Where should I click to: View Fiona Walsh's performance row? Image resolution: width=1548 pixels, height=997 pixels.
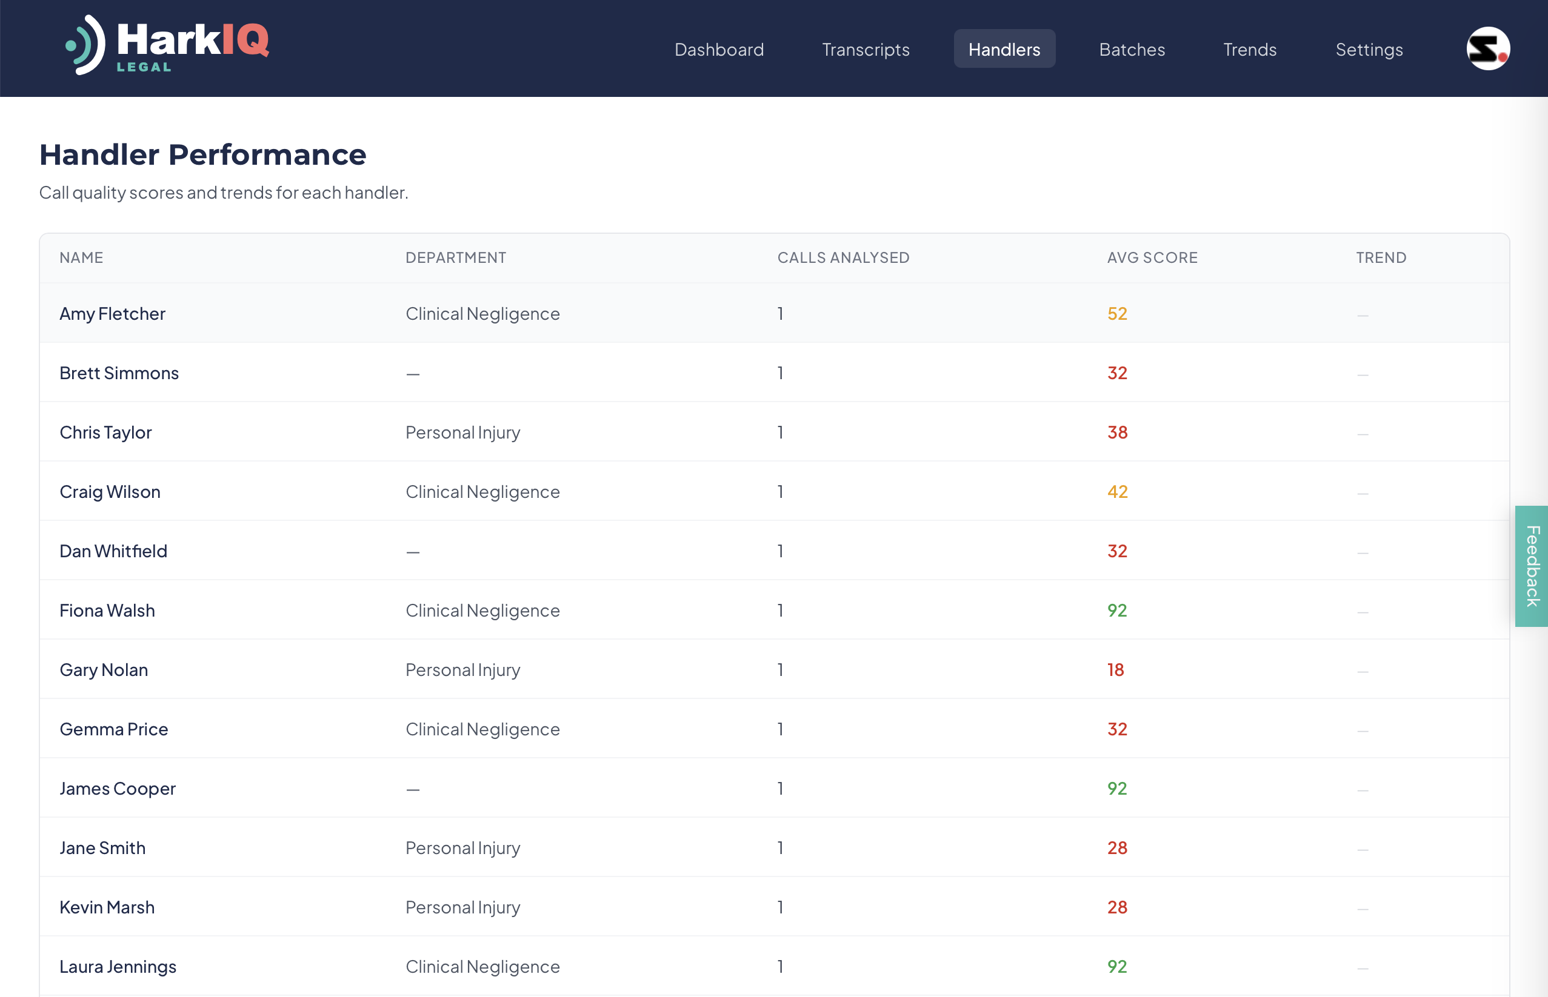[107, 610]
